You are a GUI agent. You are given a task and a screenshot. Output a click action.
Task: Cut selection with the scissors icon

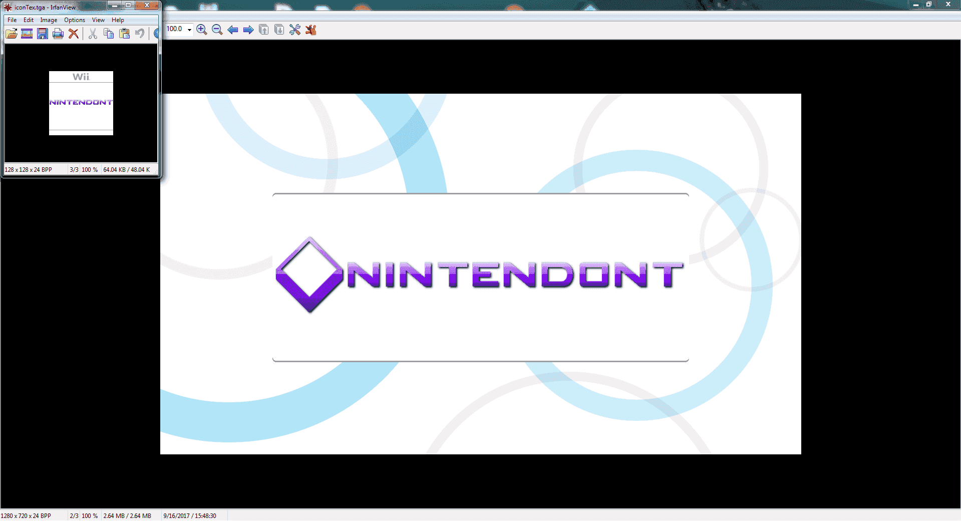[x=93, y=34]
